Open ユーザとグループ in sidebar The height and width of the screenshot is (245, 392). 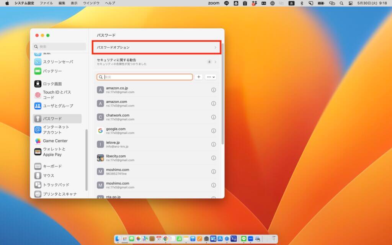(58, 106)
